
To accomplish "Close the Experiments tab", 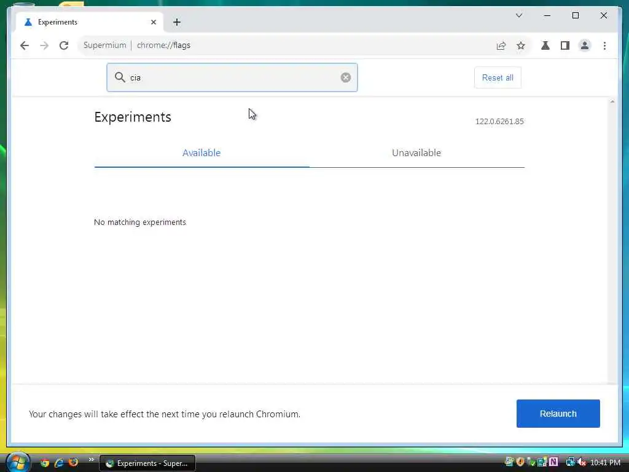I will (x=153, y=22).
